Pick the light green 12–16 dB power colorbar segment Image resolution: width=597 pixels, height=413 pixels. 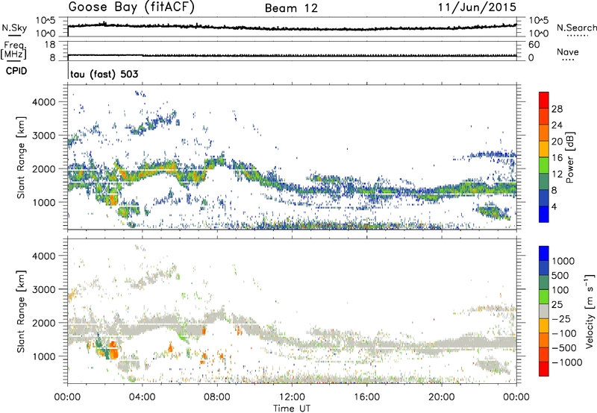544,165
